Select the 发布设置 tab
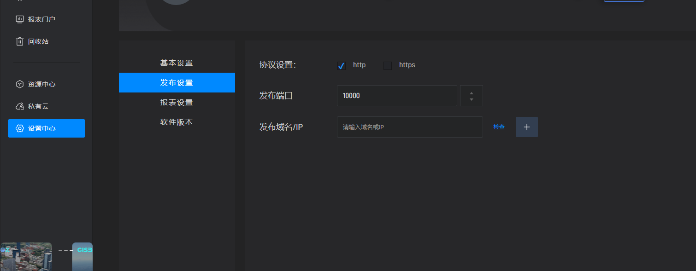 click(x=177, y=83)
